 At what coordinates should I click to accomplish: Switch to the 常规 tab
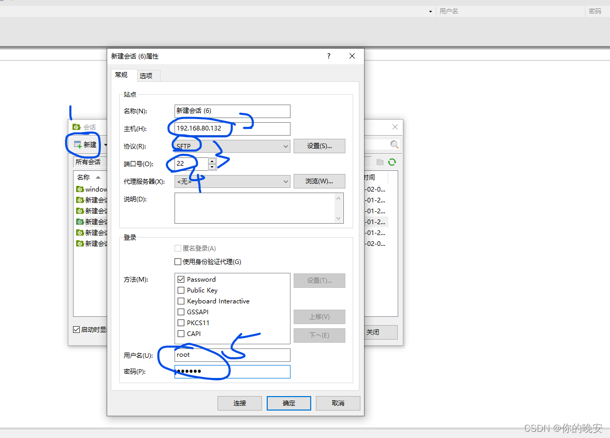[x=121, y=75]
